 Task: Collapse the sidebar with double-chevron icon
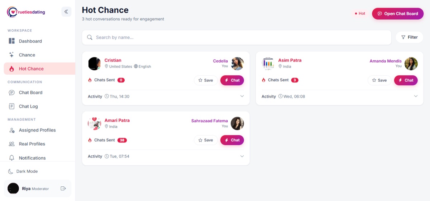tap(66, 12)
